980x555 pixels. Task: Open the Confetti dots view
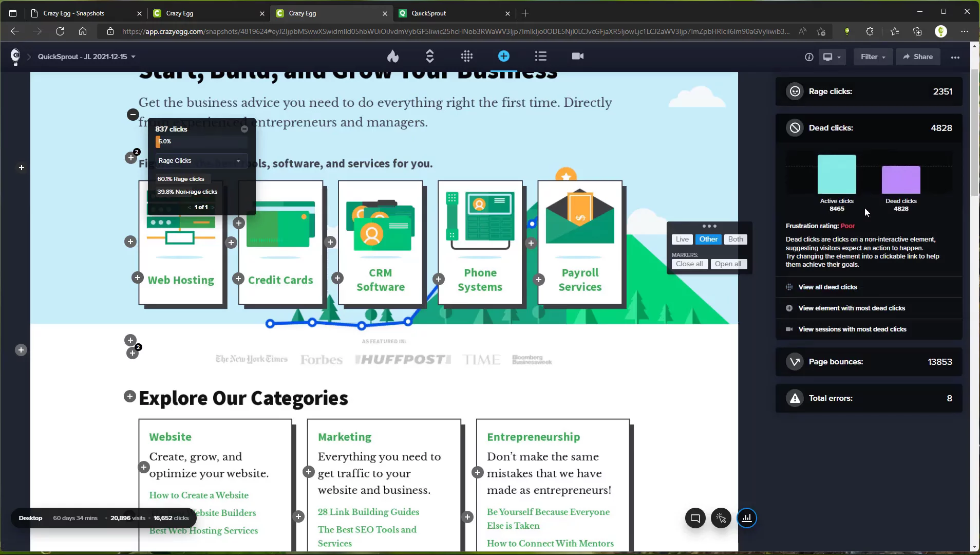(466, 57)
